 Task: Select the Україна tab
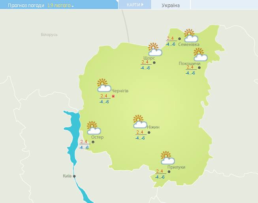(x=171, y=6)
